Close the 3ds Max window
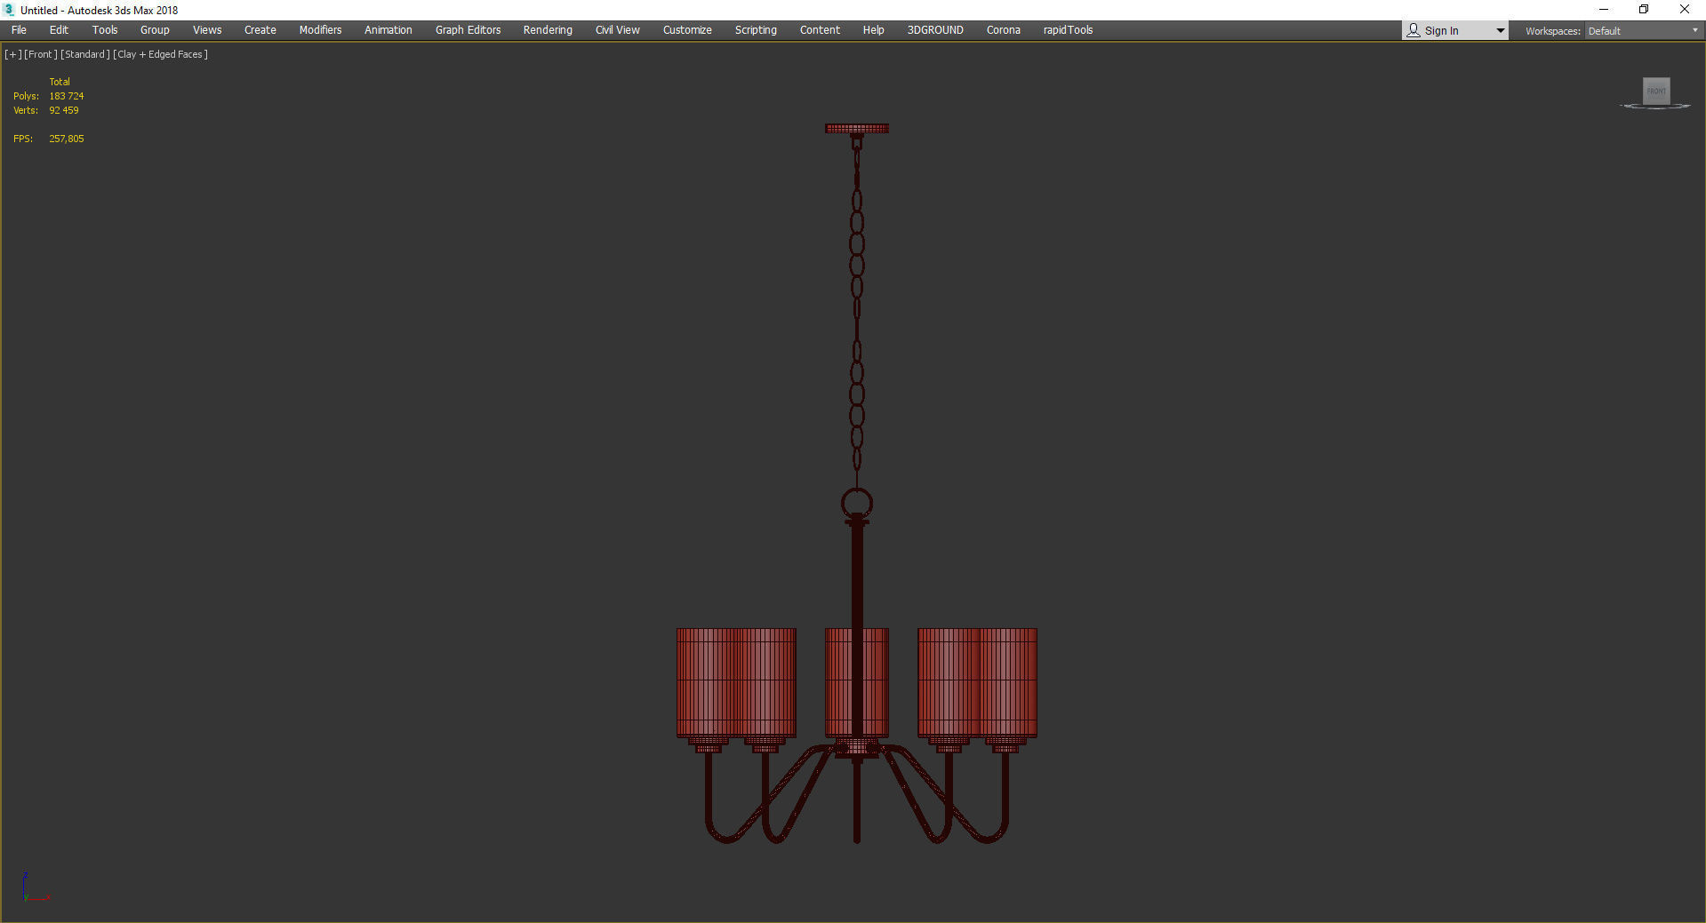This screenshot has height=923, width=1706. point(1685,10)
